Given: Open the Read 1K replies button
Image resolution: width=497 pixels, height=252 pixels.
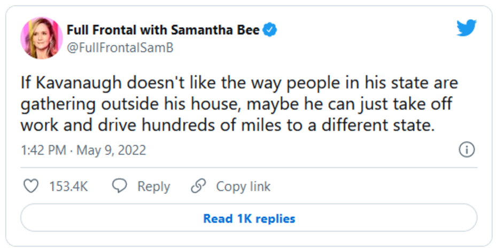Looking at the screenshot, I should (248, 218).
